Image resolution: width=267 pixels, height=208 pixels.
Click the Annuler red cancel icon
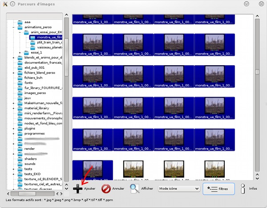click(x=106, y=188)
